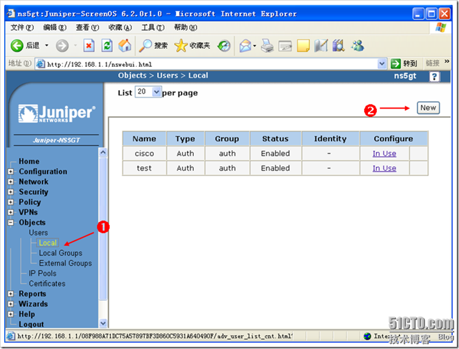This screenshot has height=349, width=459.
Task: Click the yellow note Discuss icon
Action: pos(303,46)
